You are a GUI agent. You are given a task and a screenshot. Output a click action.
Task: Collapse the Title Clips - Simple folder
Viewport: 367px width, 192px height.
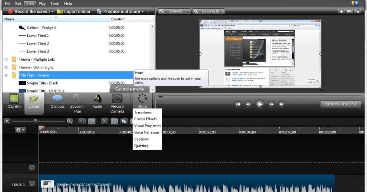click(x=6, y=76)
